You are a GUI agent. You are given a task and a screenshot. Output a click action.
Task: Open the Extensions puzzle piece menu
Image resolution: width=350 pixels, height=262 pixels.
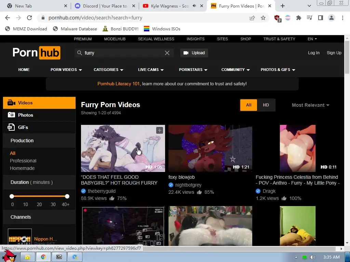point(299,18)
